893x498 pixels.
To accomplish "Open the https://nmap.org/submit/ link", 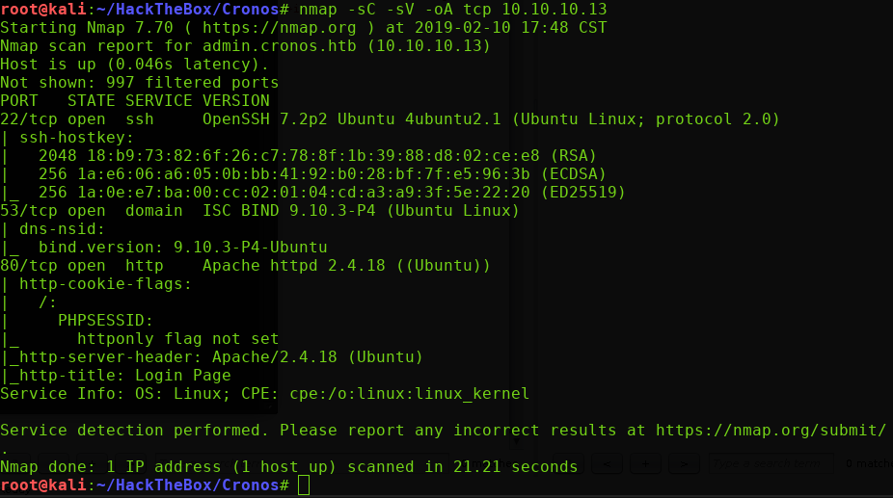I will click(771, 430).
